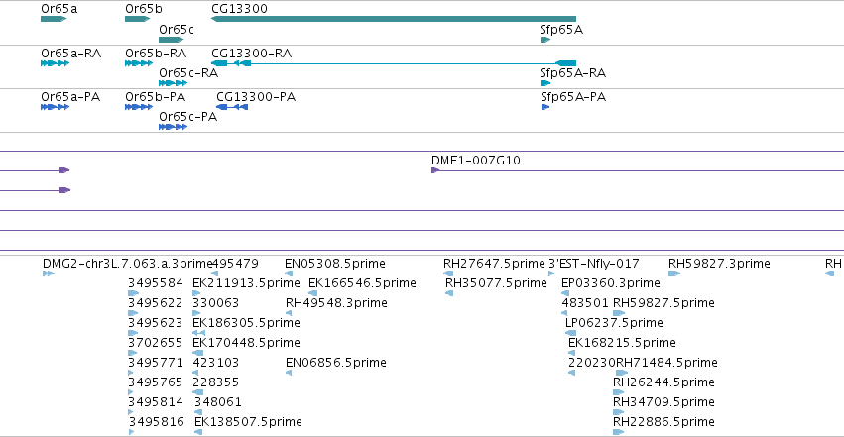Image resolution: width=844 pixels, height=437 pixels.
Task: Select the 3495584 EST feature arrow
Action: coord(133,293)
